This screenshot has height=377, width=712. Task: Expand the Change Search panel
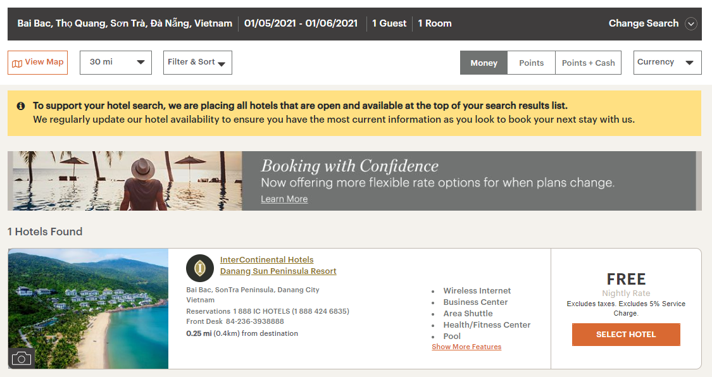point(653,23)
